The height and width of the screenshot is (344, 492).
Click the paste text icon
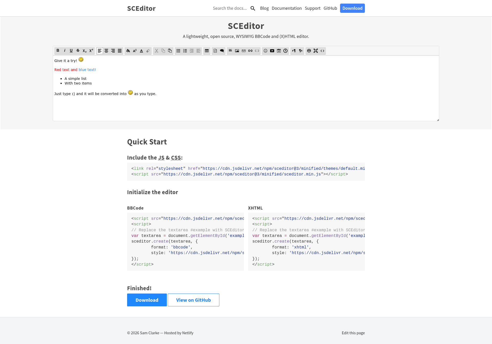click(x=170, y=51)
